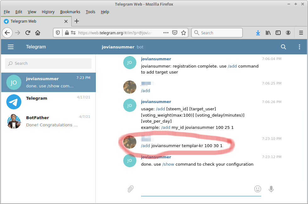
Task: Open the emoji picker smiley
Action: 257,189
